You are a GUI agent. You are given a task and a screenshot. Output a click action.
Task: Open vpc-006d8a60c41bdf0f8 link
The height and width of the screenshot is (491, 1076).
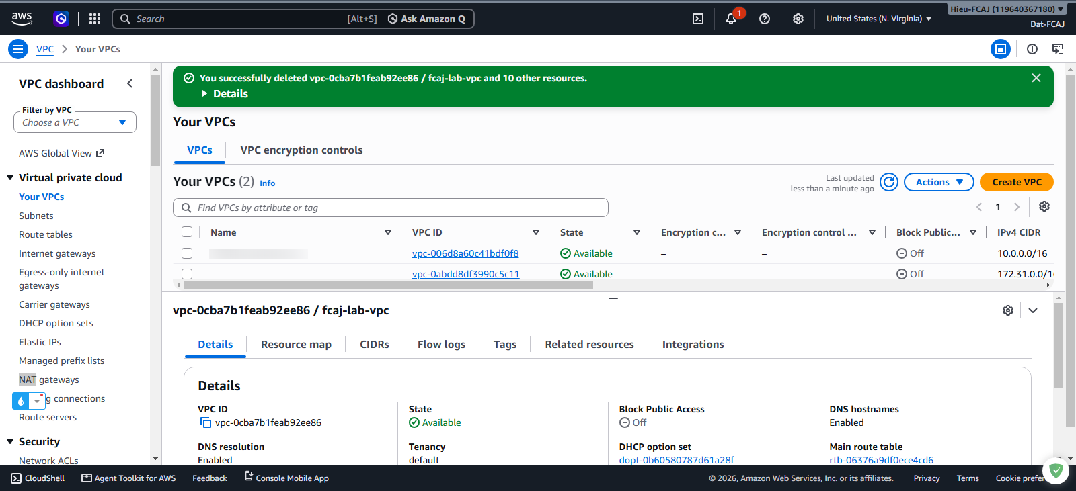(x=465, y=253)
